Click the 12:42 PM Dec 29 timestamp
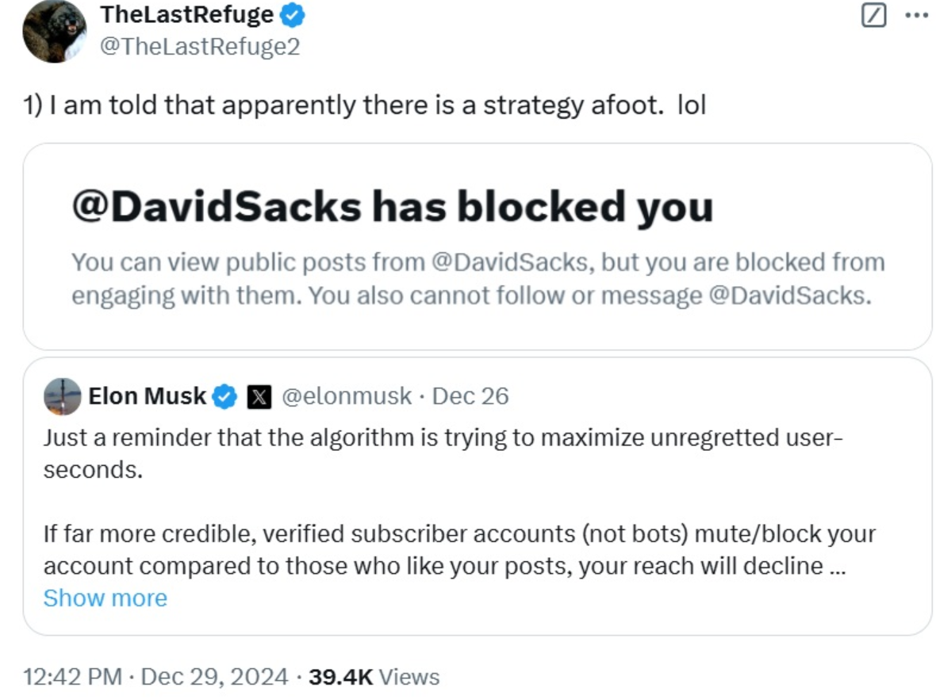Screen dimensions: 936x699 (155, 677)
